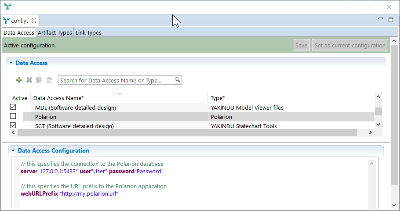The image size is (400, 211).
Task: Click the paste data access icon
Action: (x=49, y=80)
